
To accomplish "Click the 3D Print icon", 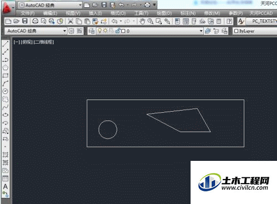I will coord(60,21).
